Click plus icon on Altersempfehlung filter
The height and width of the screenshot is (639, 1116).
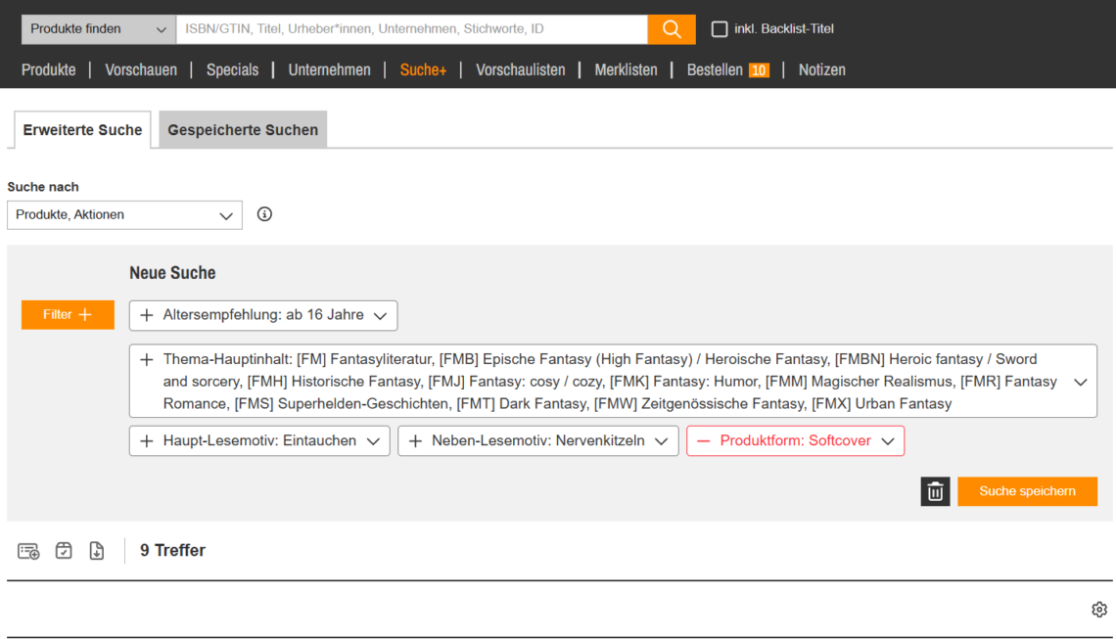click(147, 315)
